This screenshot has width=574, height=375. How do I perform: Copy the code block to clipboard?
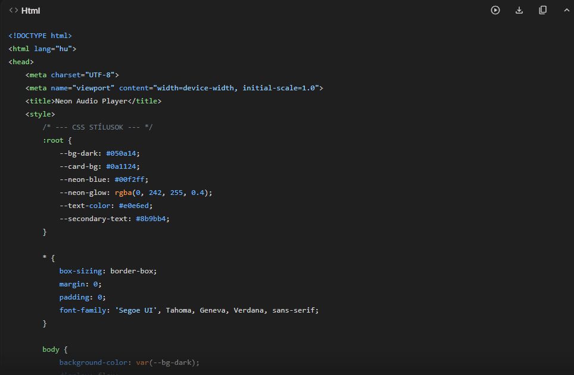[x=542, y=10]
